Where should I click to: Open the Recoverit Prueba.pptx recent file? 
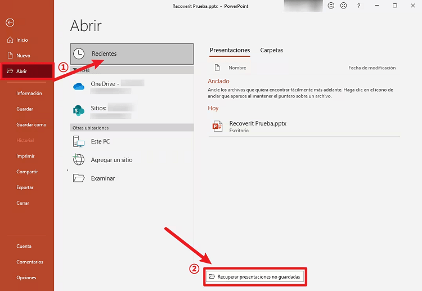304,127
